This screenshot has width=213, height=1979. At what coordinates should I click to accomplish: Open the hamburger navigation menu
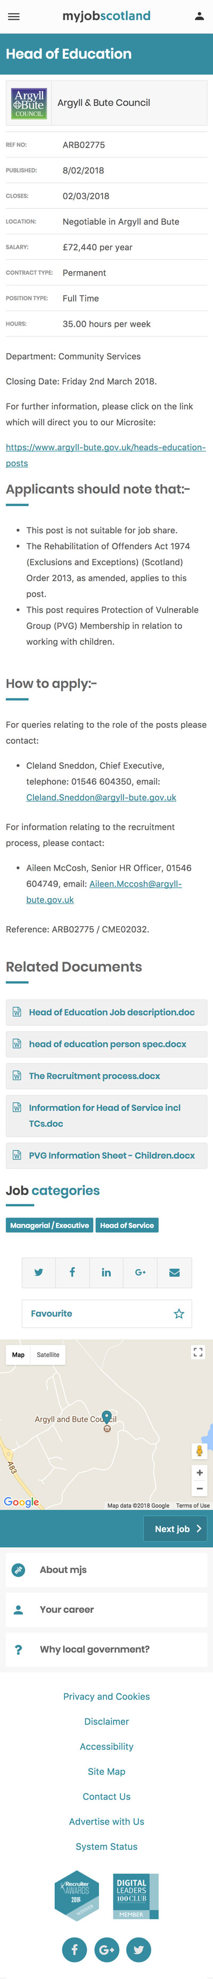point(14,16)
